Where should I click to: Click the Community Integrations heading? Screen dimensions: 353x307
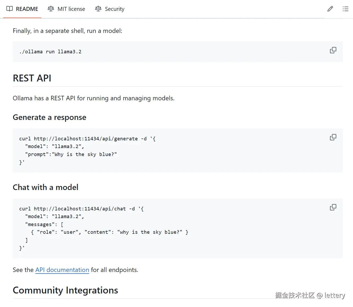tap(65, 290)
